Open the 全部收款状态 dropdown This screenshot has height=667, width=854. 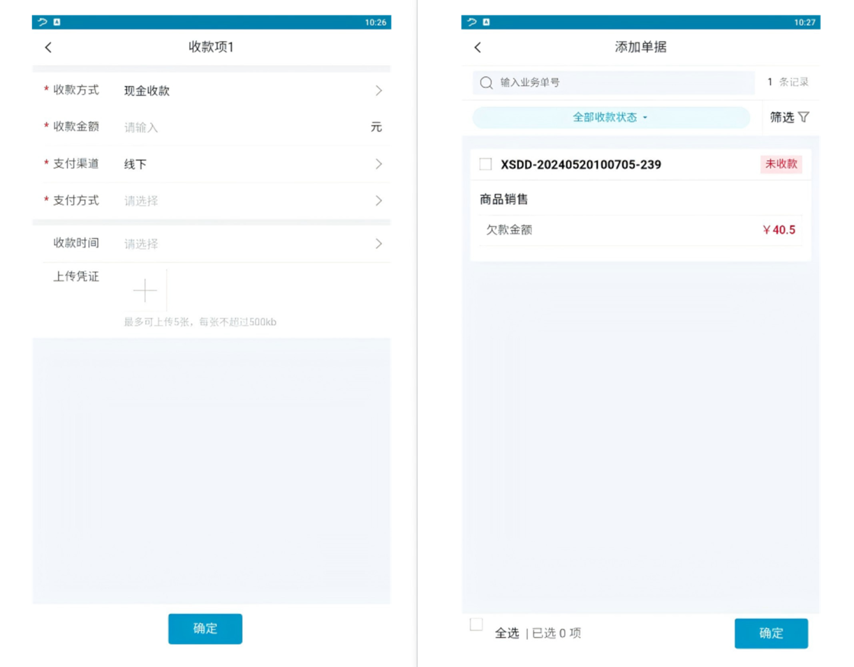(611, 117)
